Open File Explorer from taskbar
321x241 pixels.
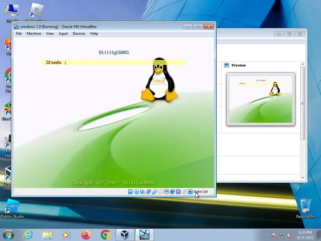pos(47,235)
